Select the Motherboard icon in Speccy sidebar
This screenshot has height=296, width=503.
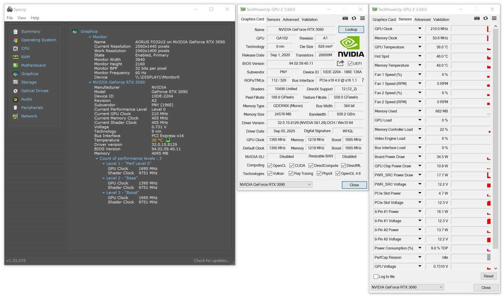click(16, 65)
